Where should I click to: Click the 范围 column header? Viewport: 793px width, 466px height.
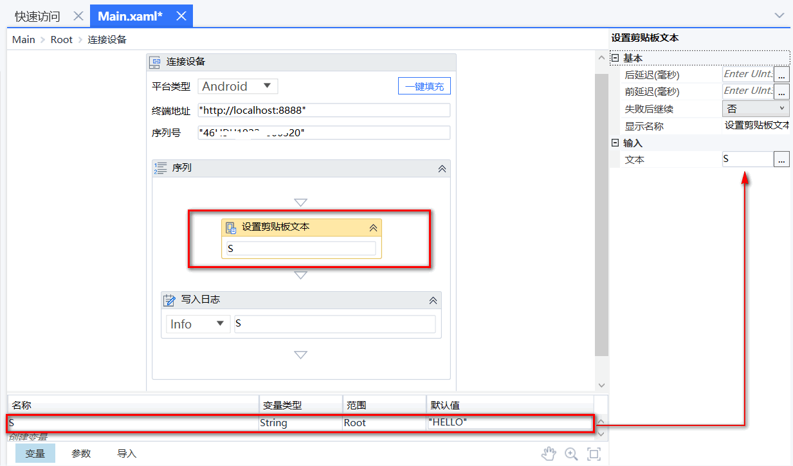[x=384, y=406]
